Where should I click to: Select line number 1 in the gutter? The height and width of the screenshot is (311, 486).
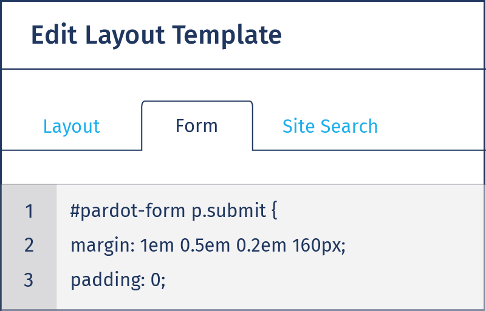click(x=29, y=212)
